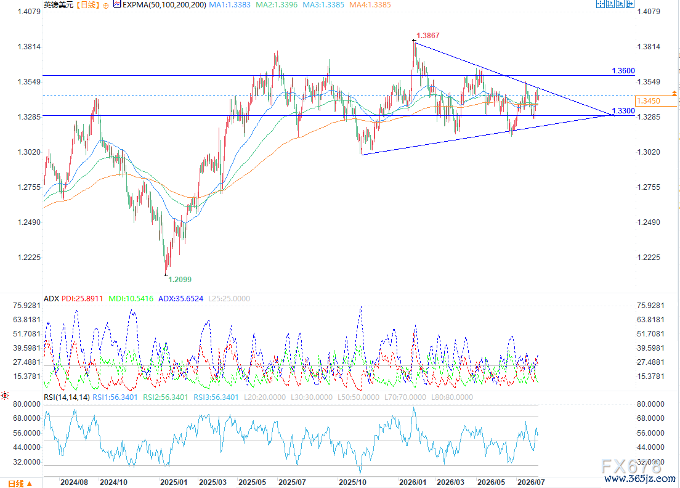Click the 2025/10 date on time axis
Screen dimensions: 680x488
coord(352,482)
